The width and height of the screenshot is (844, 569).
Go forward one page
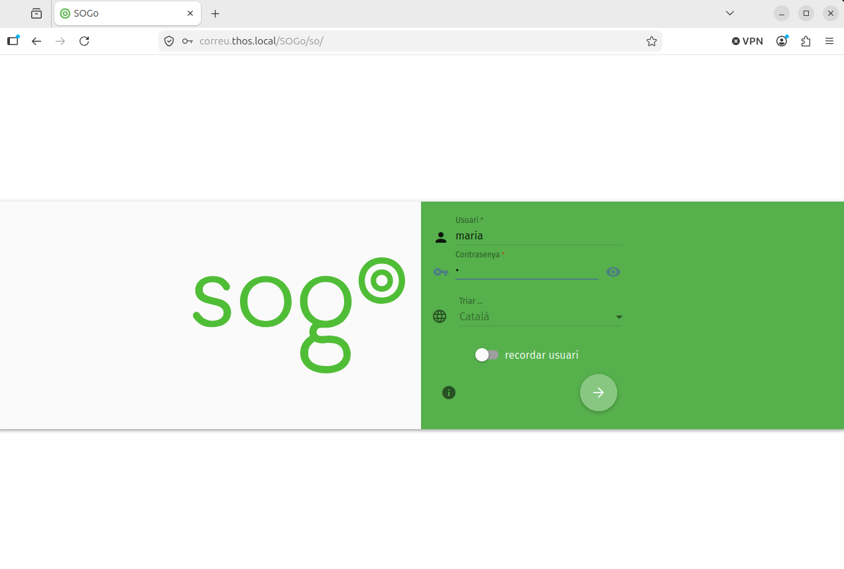click(x=60, y=41)
